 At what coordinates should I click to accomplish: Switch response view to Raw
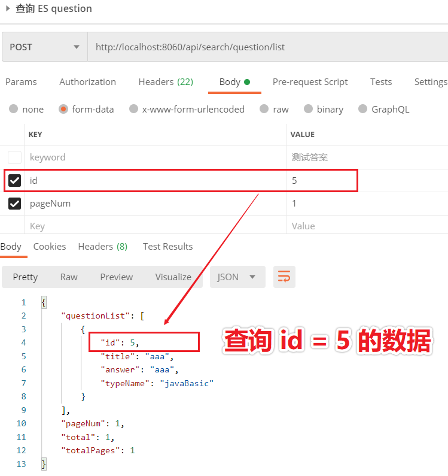[x=69, y=277]
